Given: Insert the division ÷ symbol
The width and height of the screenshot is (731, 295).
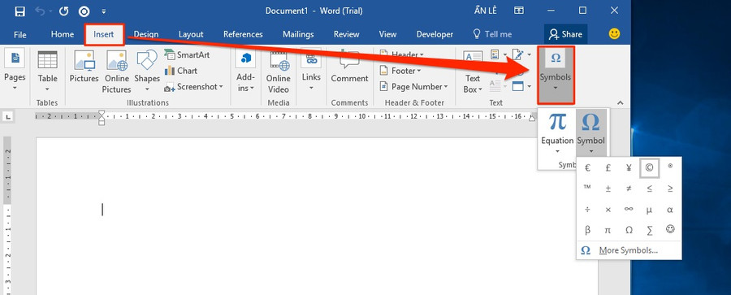Looking at the screenshot, I should 587,210.
